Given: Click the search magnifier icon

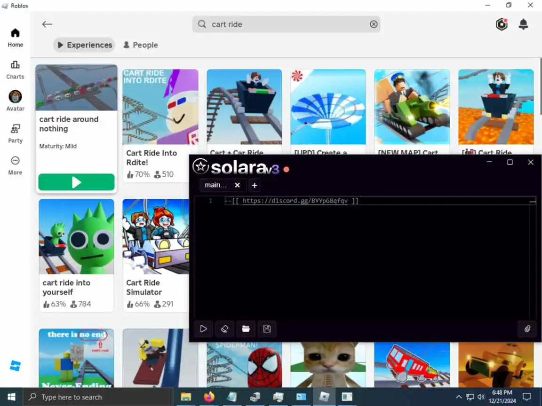Looking at the screenshot, I should [x=202, y=24].
